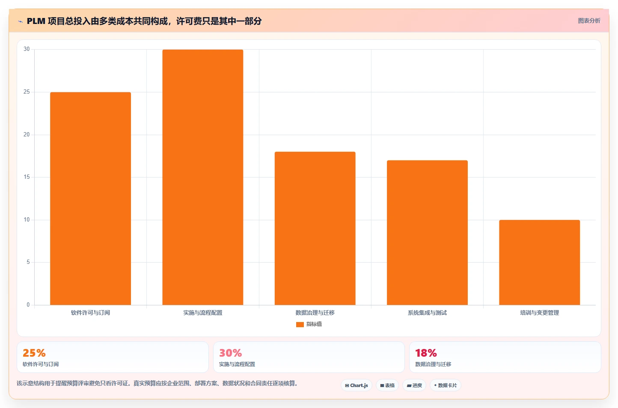Image resolution: width=618 pixels, height=408 pixels.
Task: Click the 培训与变更管理 bar in chart
Action: 539,262
